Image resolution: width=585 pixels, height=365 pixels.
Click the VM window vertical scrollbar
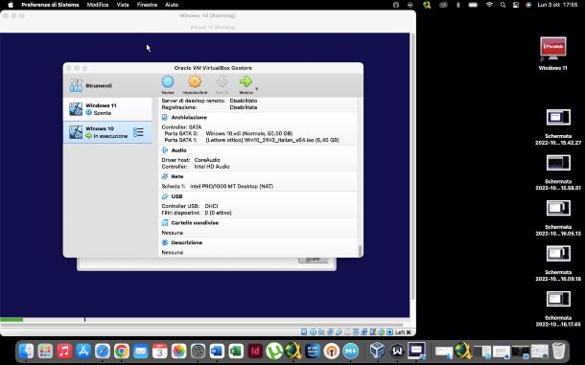(x=412, y=168)
